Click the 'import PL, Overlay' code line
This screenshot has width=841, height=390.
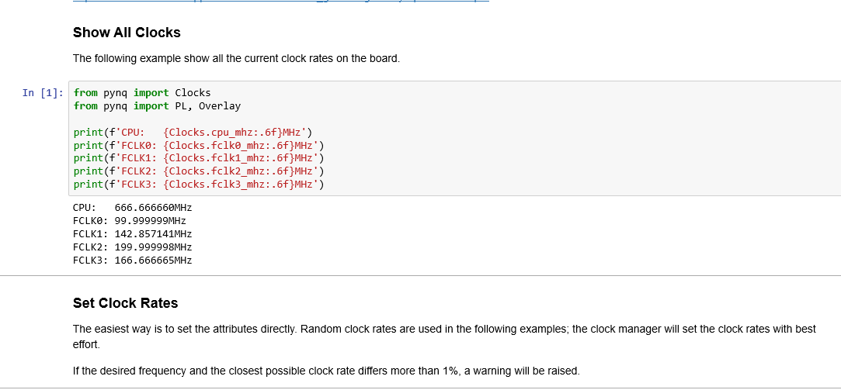(x=157, y=106)
